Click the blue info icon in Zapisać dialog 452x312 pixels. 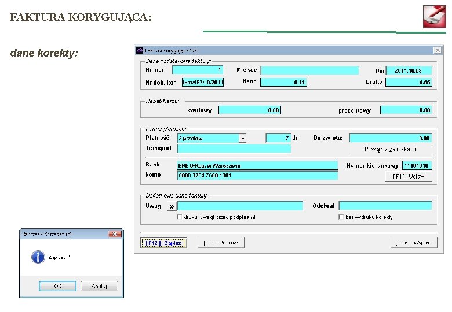click(x=38, y=257)
